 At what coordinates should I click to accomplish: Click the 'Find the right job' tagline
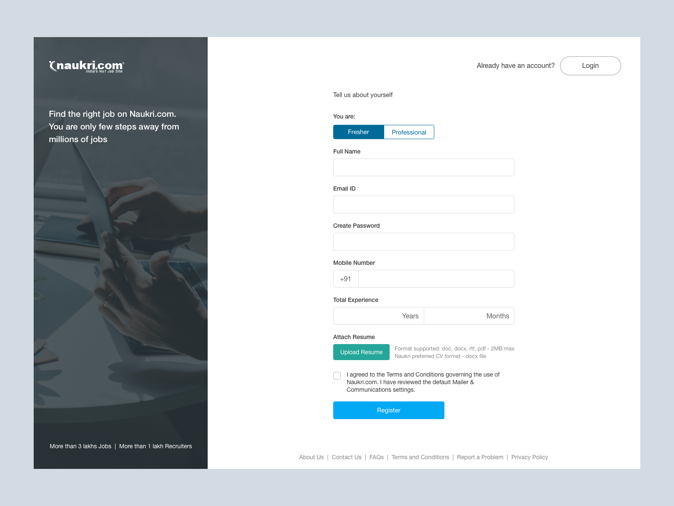(x=114, y=126)
